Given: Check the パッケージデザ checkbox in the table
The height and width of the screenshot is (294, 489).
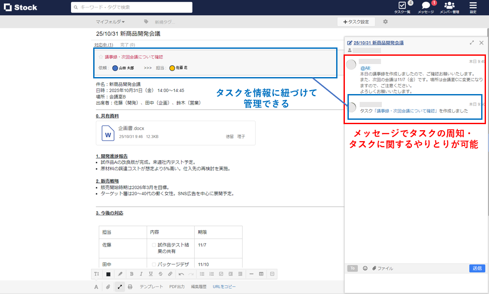Looking at the screenshot, I should tap(153, 264).
